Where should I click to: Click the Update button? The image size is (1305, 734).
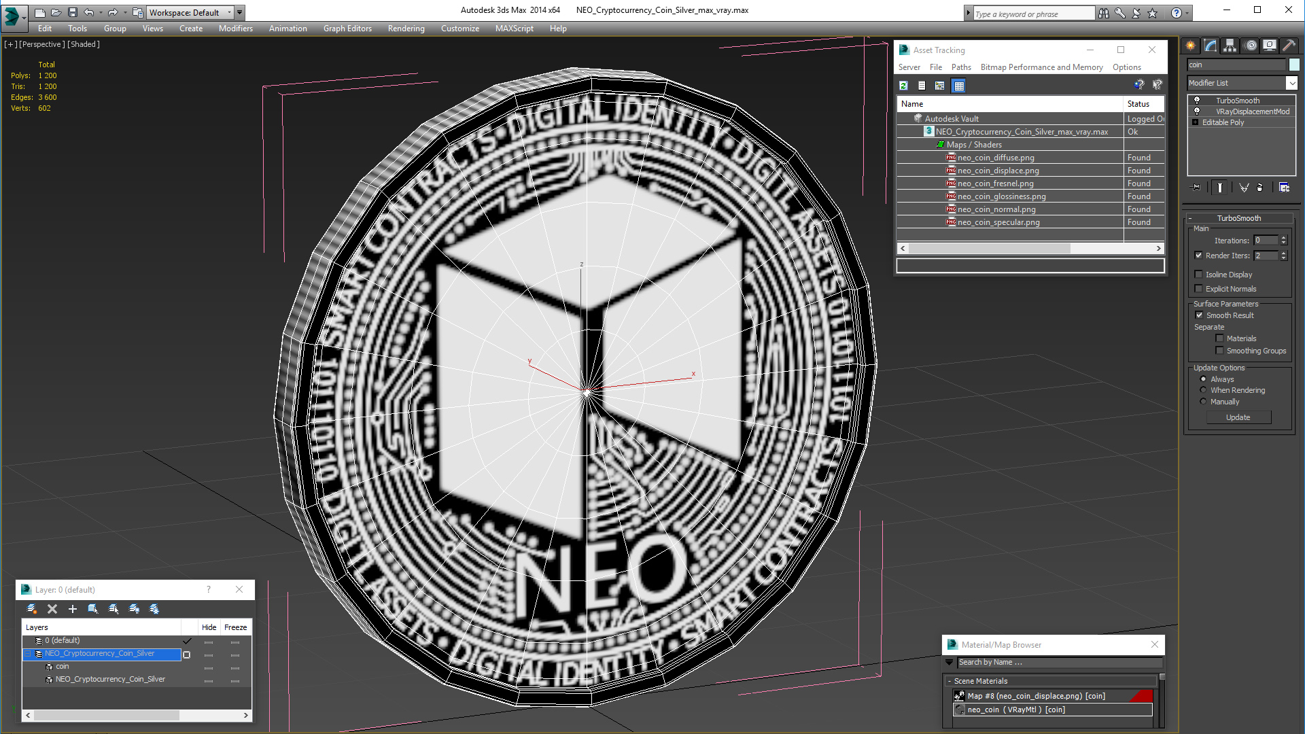click(x=1238, y=417)
